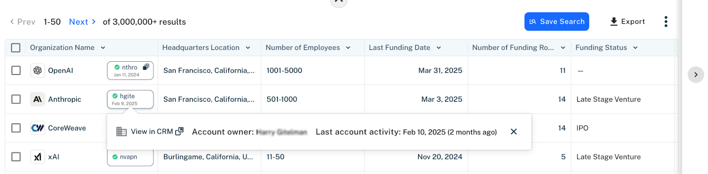Image resolution: width=708 pixels, height=174 pixels.
Task: Go to the Next page of results
Action: pyautogui.click(x=82, y=22)
